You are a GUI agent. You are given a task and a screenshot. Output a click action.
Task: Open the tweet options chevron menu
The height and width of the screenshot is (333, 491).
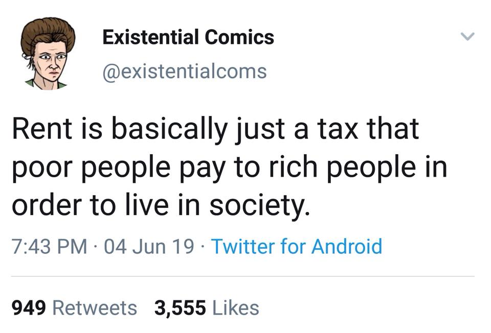[x=467, y=37]
